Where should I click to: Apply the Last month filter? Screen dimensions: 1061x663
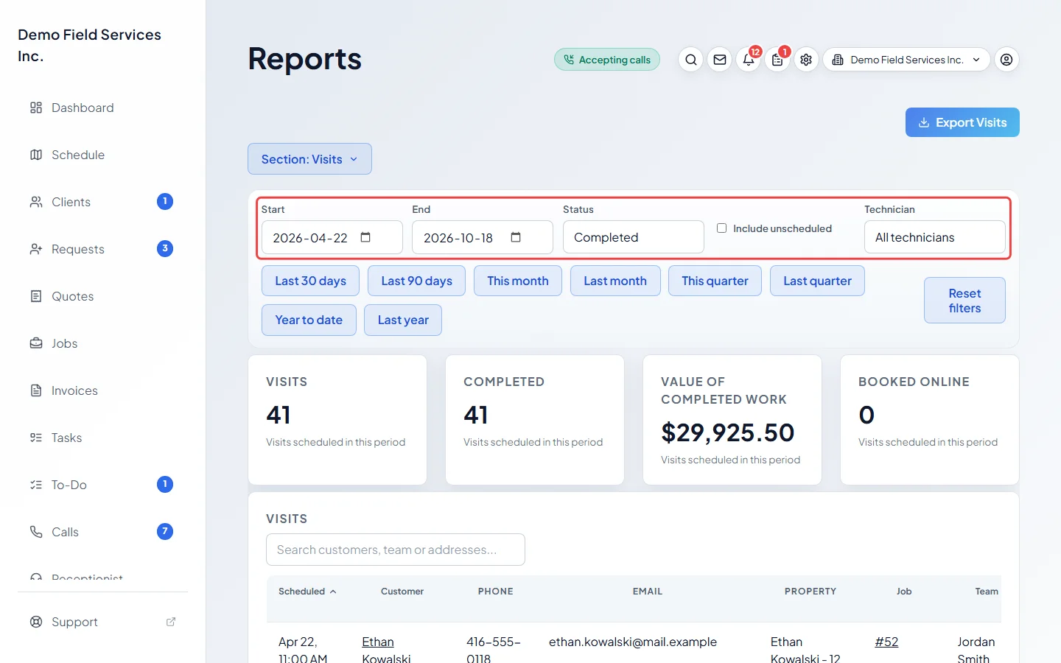tap(615, 281)
